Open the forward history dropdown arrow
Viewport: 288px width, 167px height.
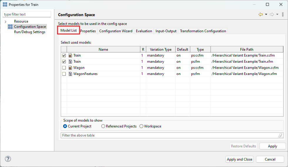tap(277, 14)
